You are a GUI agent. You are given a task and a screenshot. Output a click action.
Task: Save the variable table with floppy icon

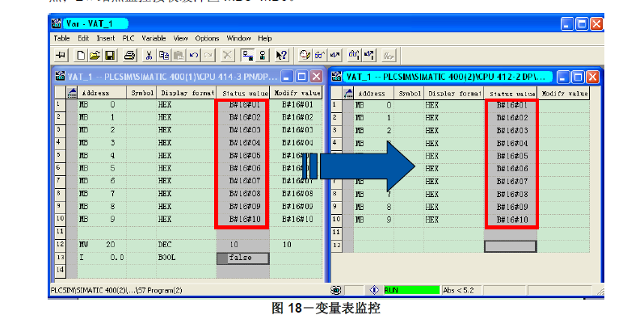pyautogui.click(x=110, y=55)
